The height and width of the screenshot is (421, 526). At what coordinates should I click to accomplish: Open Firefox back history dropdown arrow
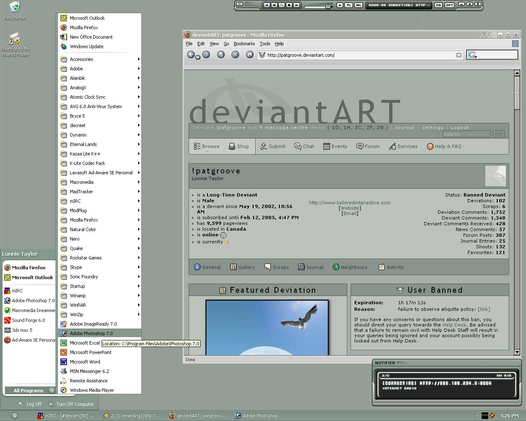[198, 57]
